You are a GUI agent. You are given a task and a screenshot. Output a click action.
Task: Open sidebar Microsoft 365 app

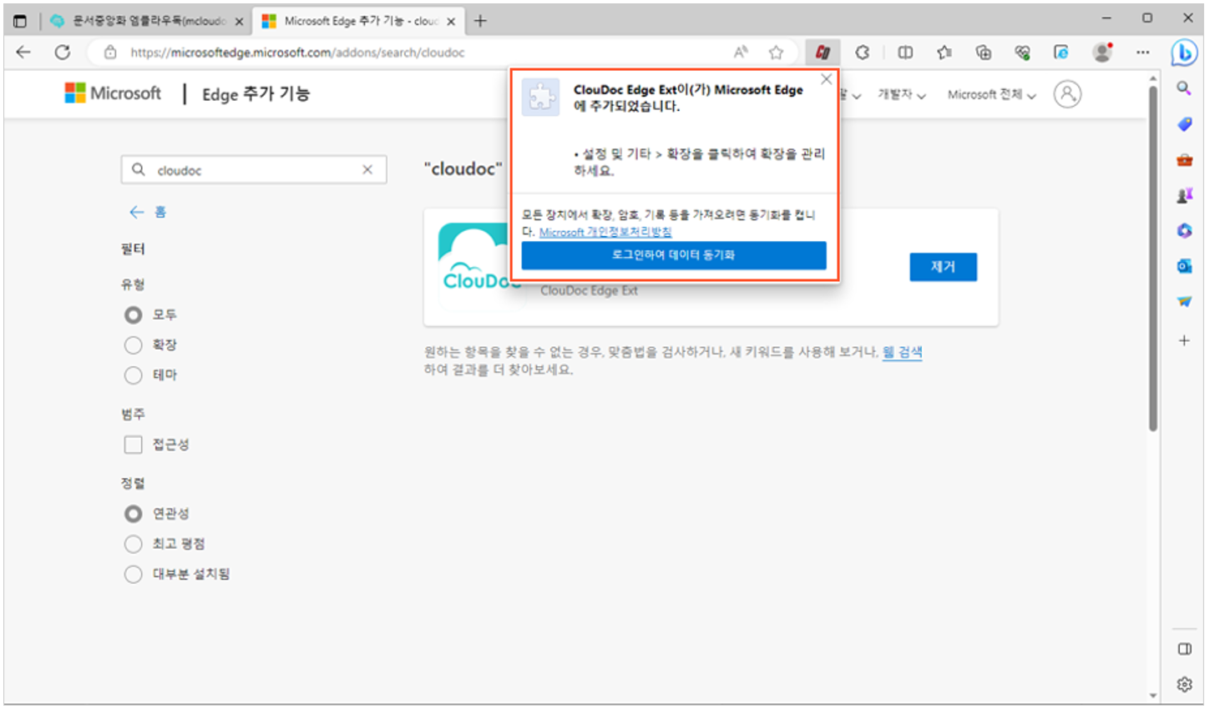click(x=1184, y=231)
